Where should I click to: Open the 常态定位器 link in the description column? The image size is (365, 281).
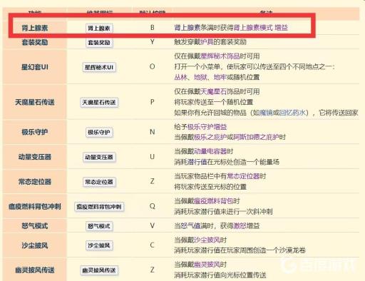[x=243, y=176]
